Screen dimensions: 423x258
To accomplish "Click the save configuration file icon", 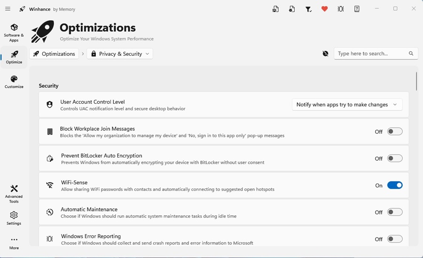I will [275, 9].
